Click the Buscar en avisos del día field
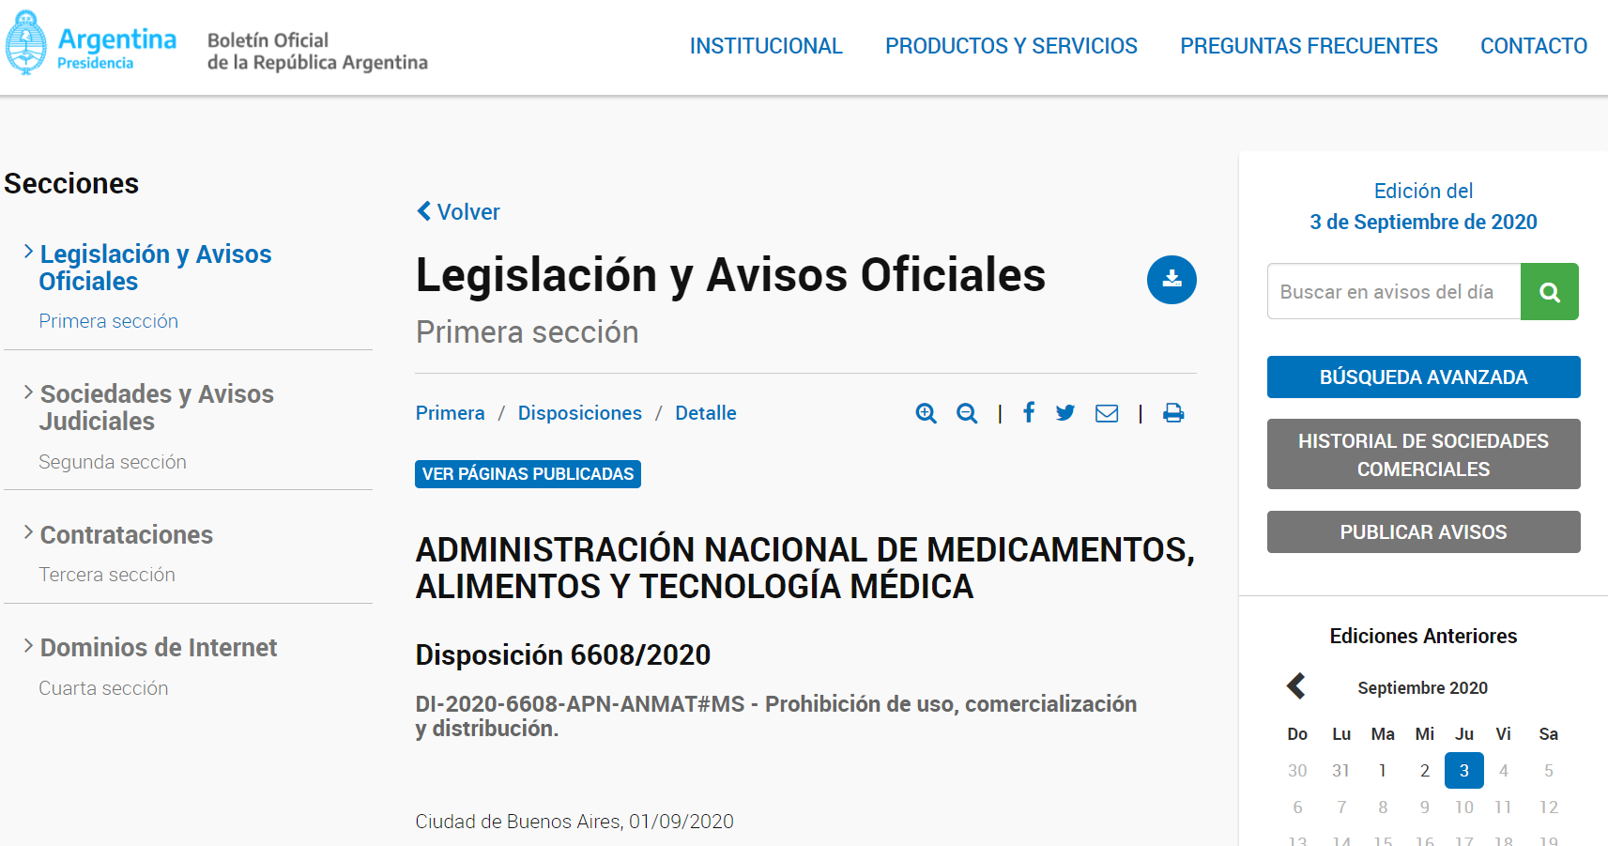 click(x=1393, y=291)
